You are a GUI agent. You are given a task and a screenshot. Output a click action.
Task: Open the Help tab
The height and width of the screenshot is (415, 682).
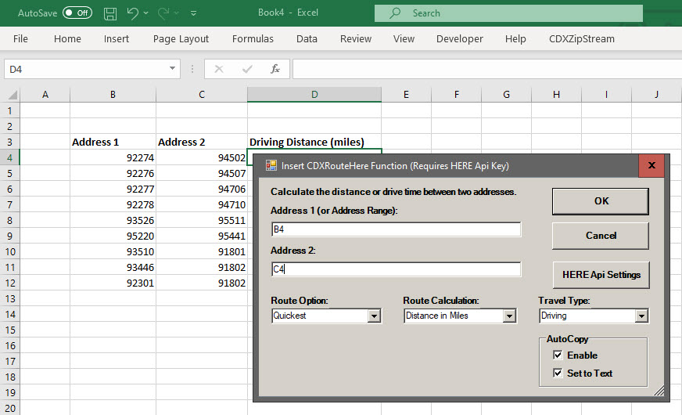click(515, 38)
